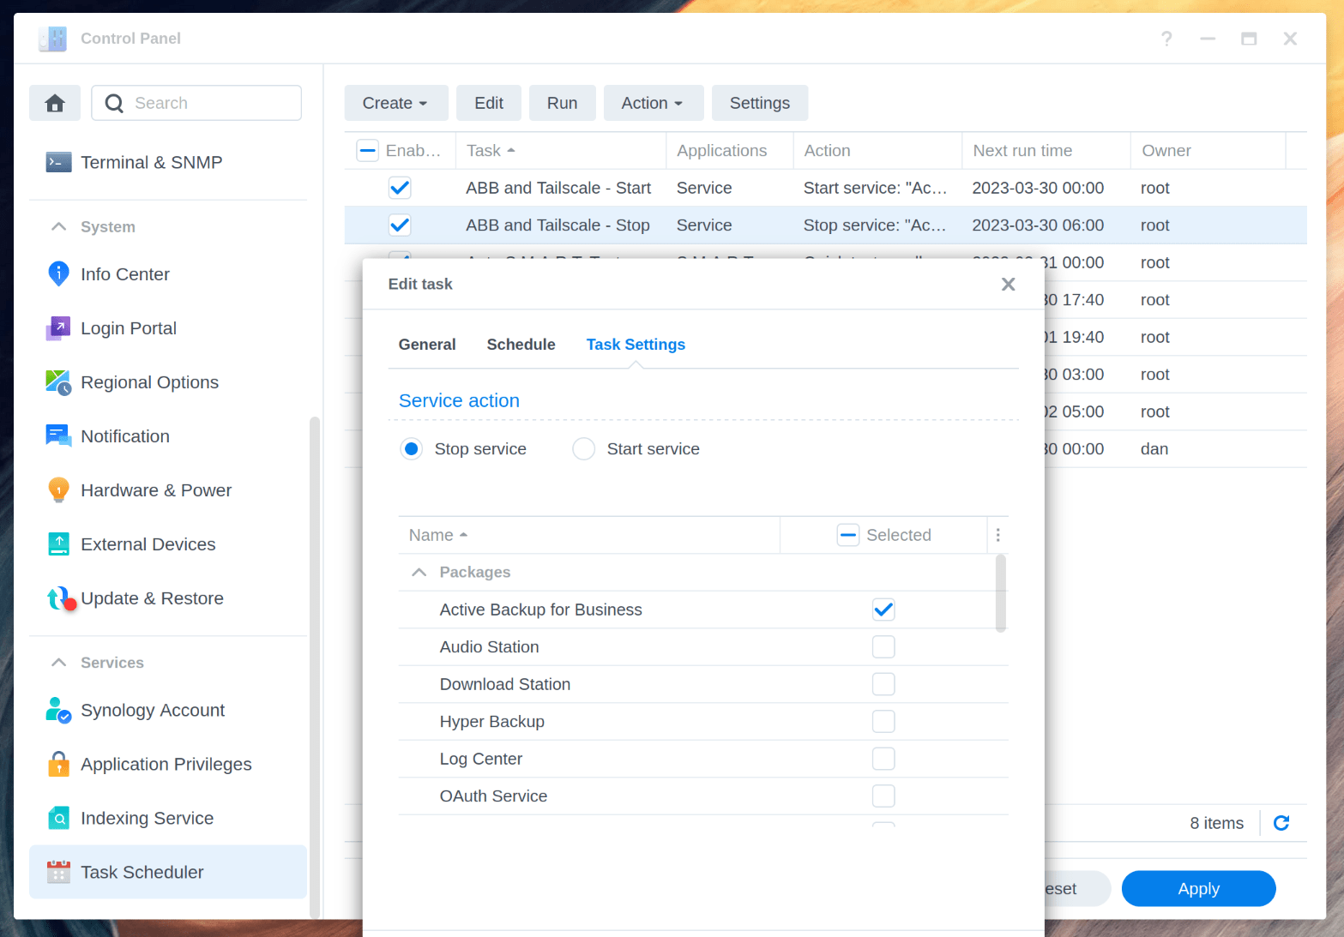The width and height of the screenshot is (1344, 937).
Task: Open Task Scheduler calendar icon
Action: click(x=58, y=872)
